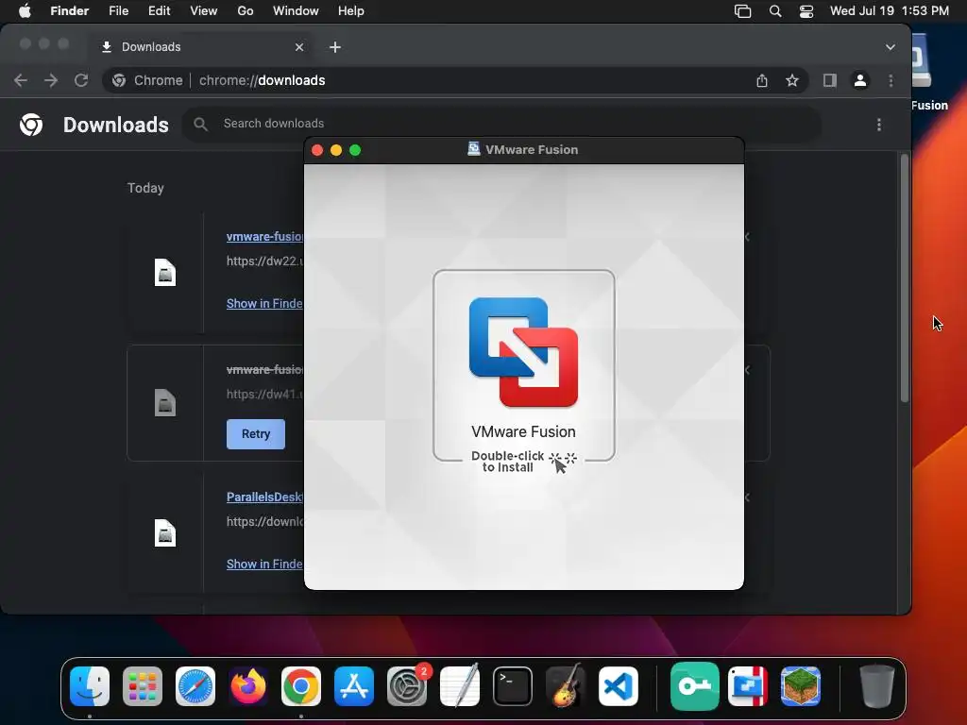Image resolution: width=967 pixels, height=725 pixels.
Task: Click the first vmware-fusion file icon
Action: coord(165,273)
